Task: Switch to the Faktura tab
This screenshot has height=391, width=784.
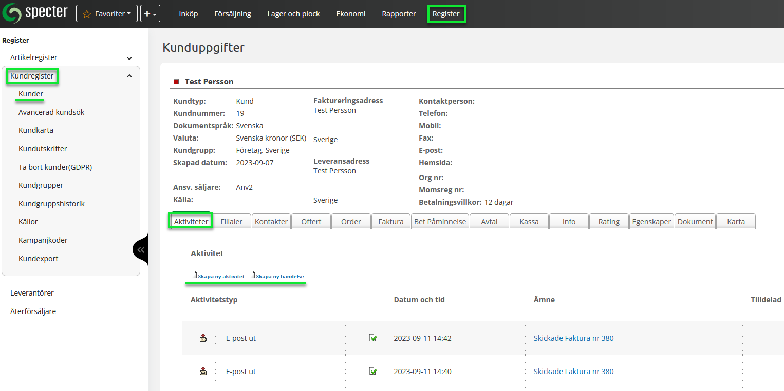Action: [390, 222]
